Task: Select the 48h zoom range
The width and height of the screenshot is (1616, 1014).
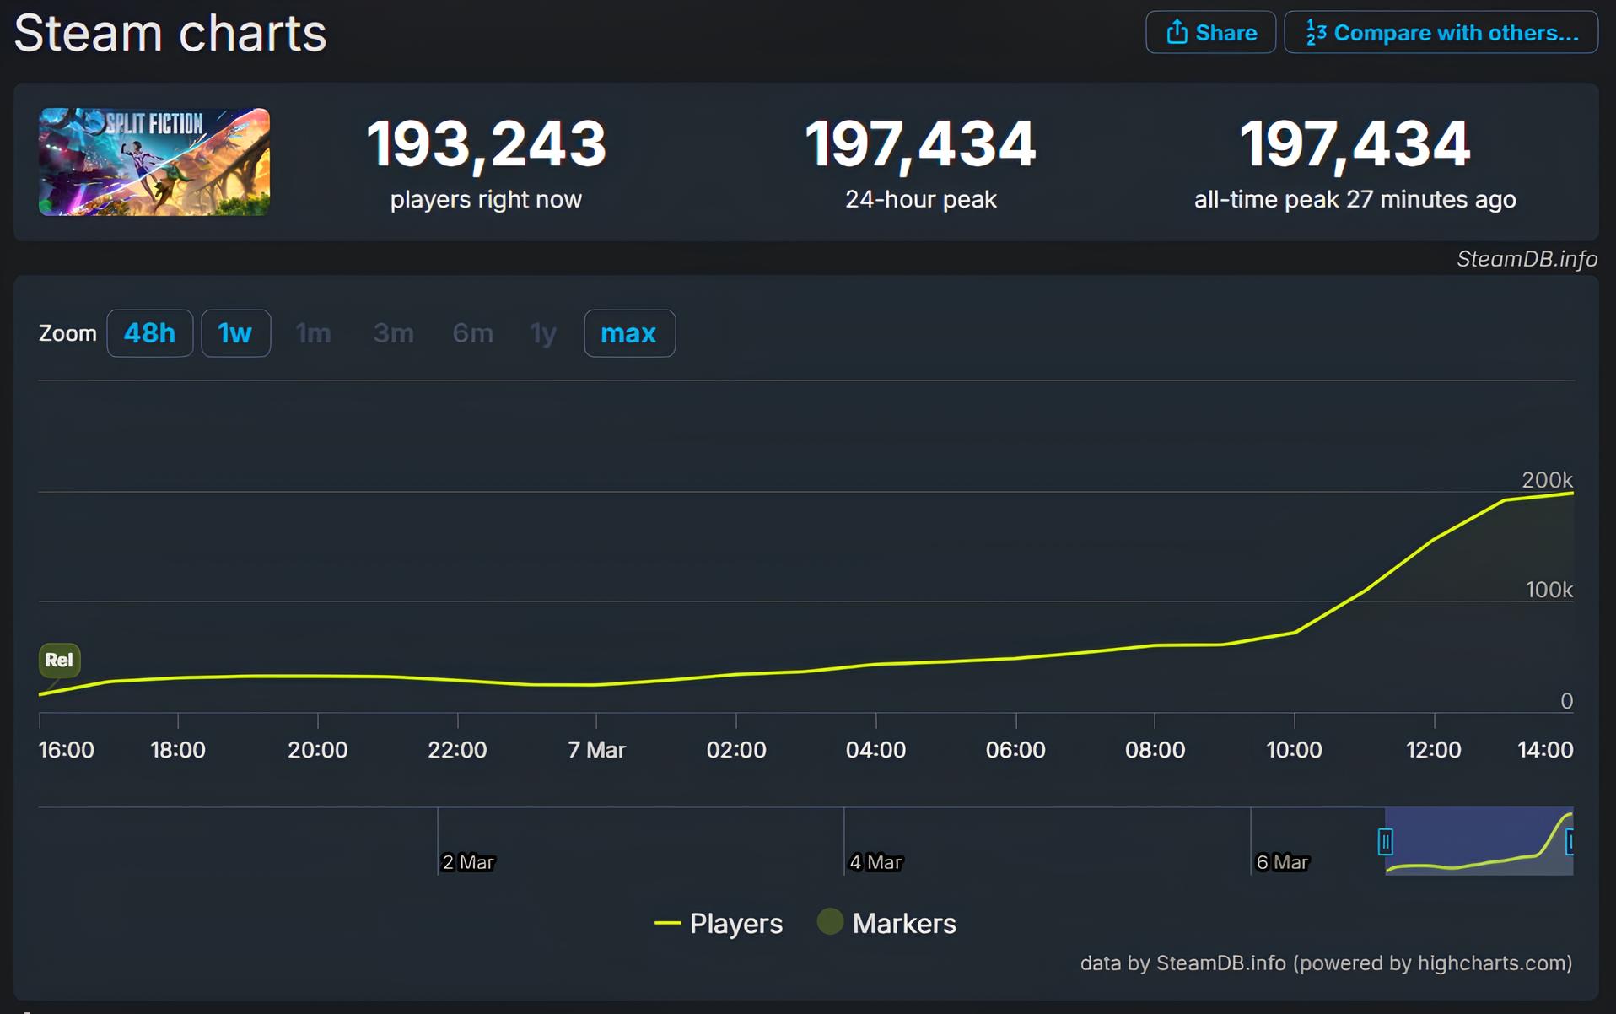Action: [x=150, y=333]
